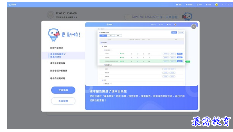This screenshot has height=132, width=233.
Task: Click the banner text 工作一天辛苦啦
Action: 155,17
